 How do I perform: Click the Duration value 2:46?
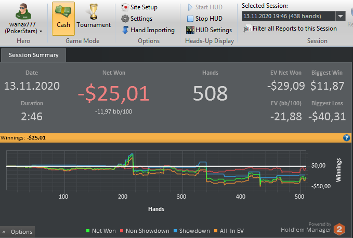(32, 117)
